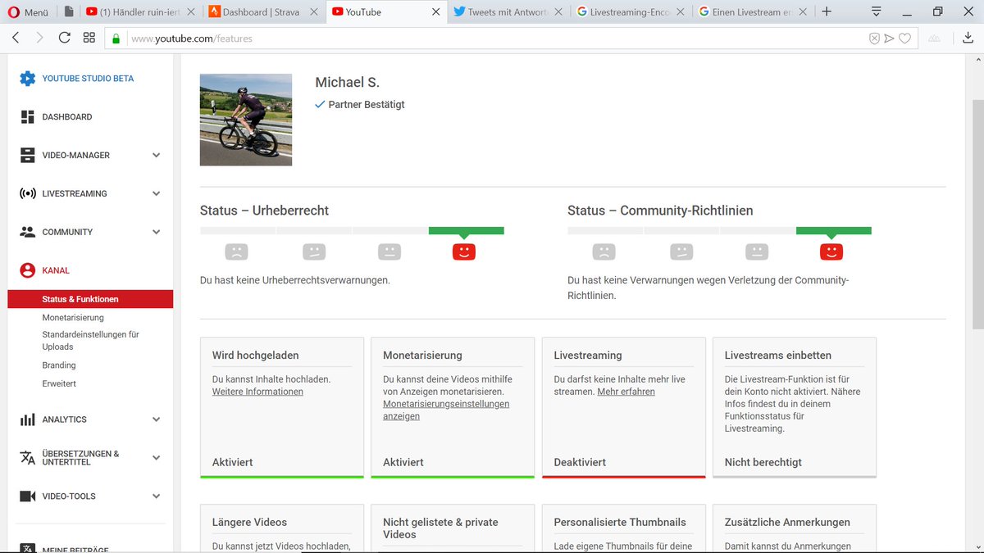Click green Community-Richtlinien status bar segment
Screen dimensions: 984x553
pyautogui.click(x=834, y=231)
